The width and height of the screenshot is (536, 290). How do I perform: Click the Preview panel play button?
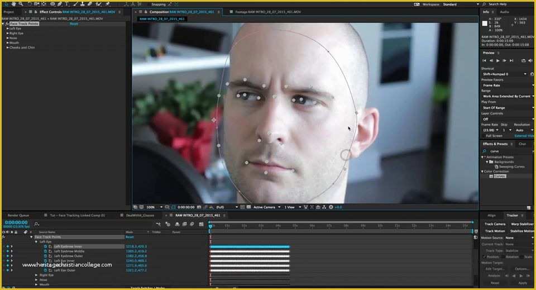coord(497,60)
